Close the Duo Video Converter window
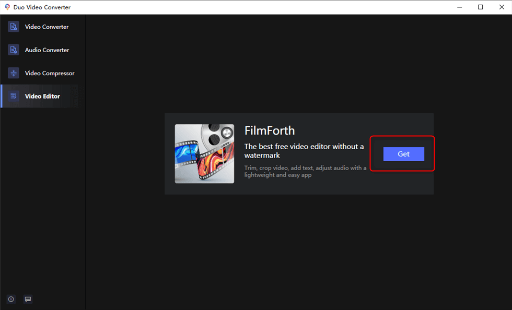Viewport: 512px width, 310px height. [x=502, y=7]
